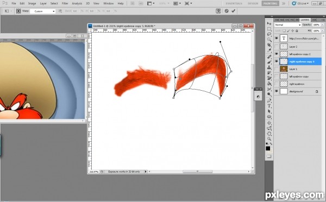
Task: Toggle Quick Mask mode
Action: coord(269,156)
